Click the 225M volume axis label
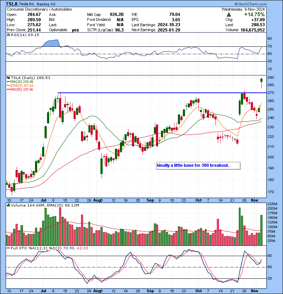This screenshot has height=294, width=283. 272,204
